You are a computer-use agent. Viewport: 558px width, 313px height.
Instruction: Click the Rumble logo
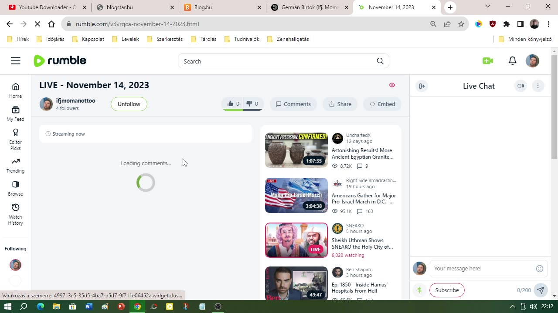[60, 61]
